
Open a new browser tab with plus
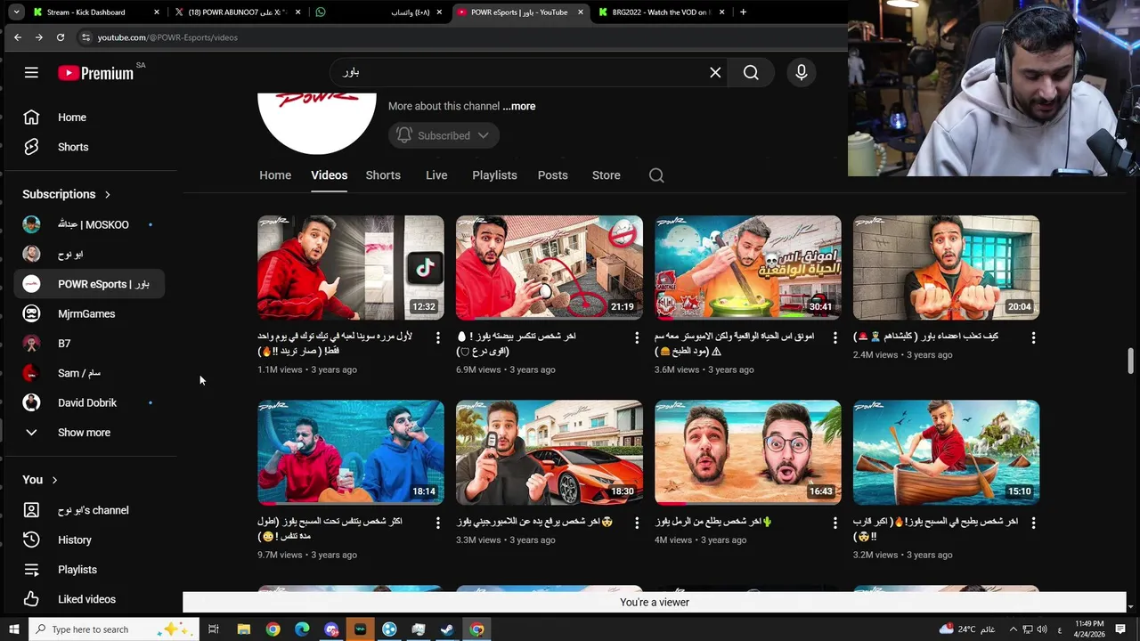743,12
